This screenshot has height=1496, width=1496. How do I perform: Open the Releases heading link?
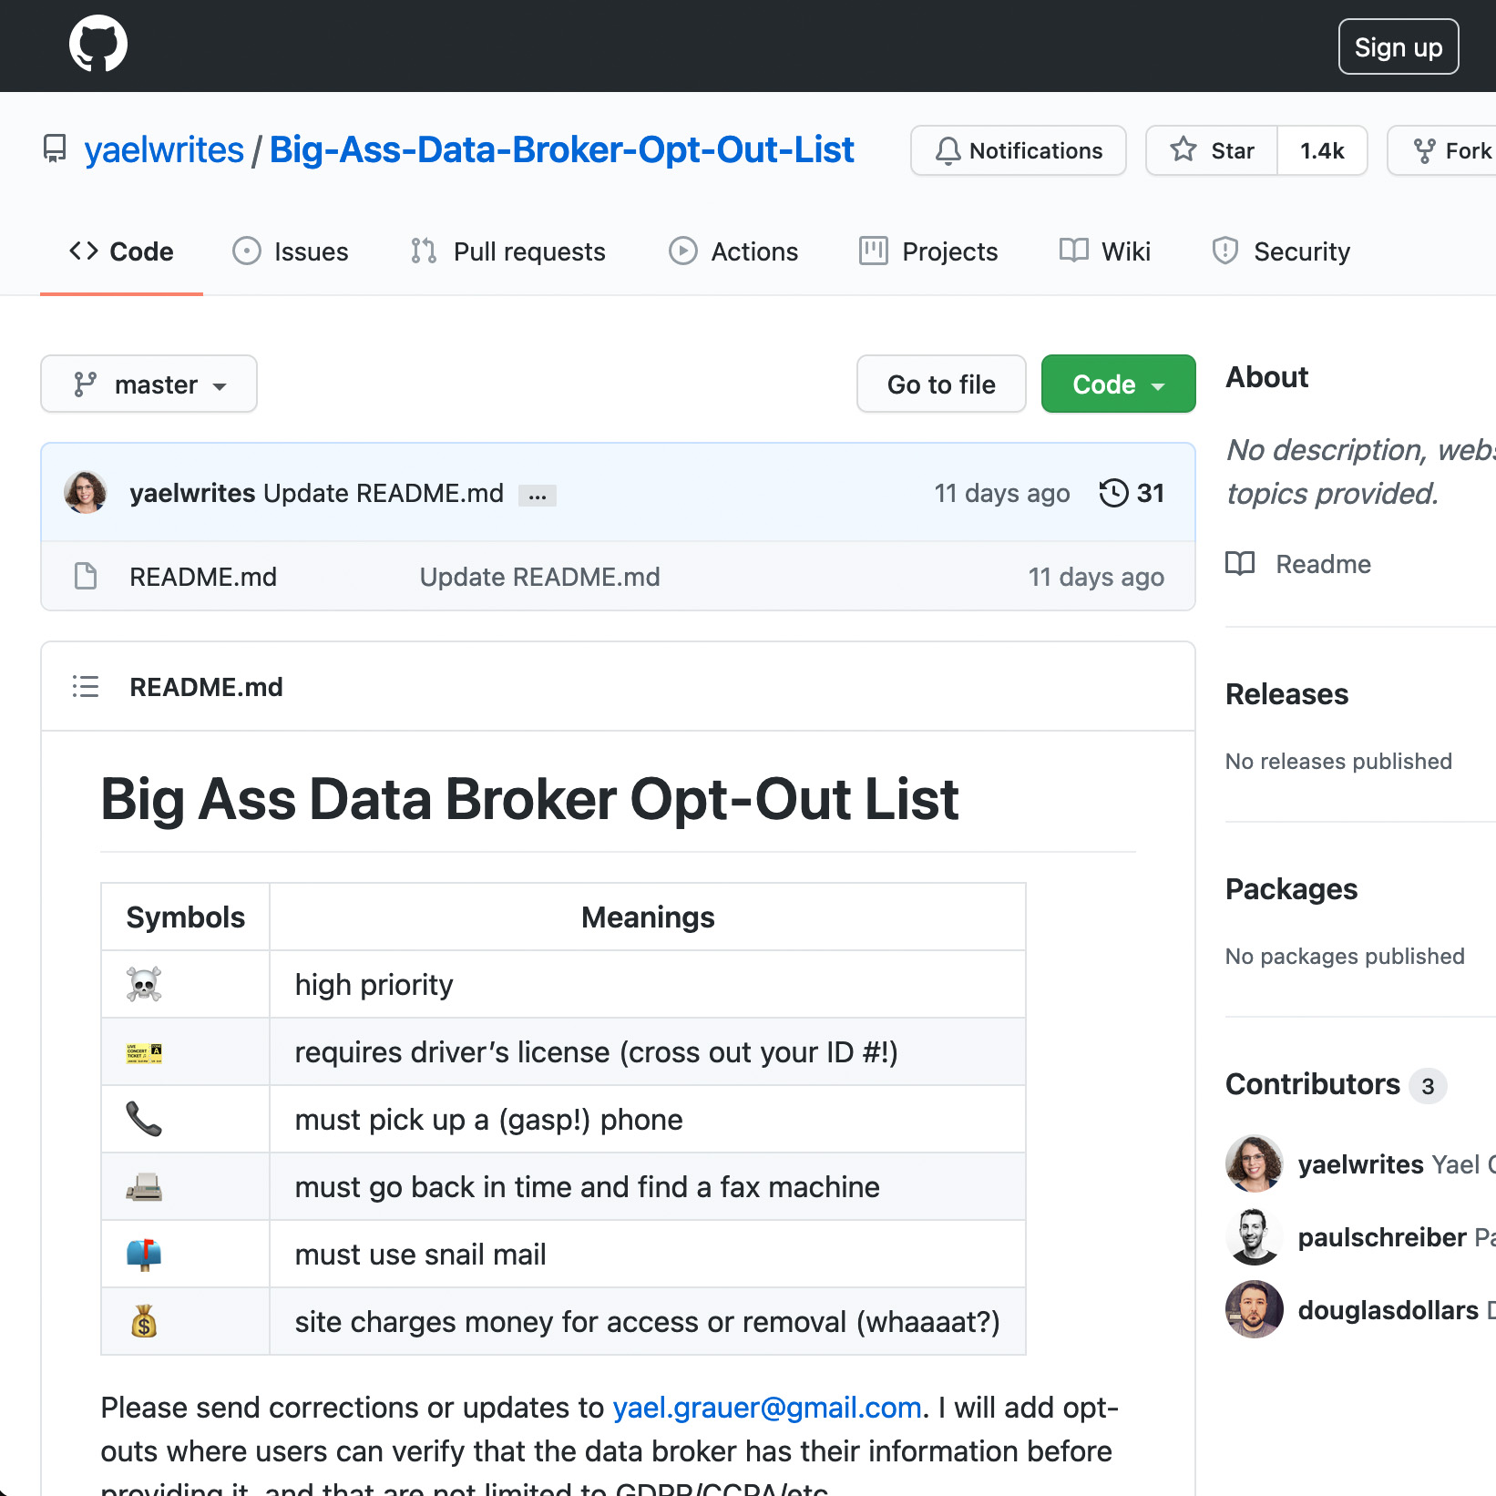(1286, 693)
